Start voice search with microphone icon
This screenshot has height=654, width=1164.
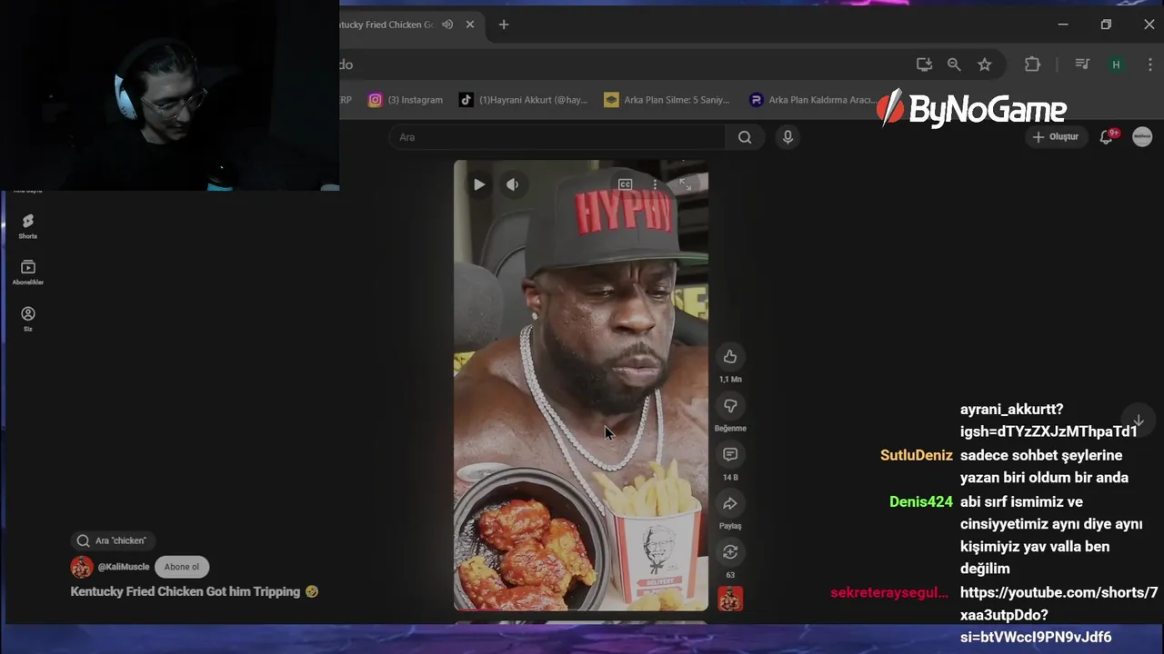(788, 137)
